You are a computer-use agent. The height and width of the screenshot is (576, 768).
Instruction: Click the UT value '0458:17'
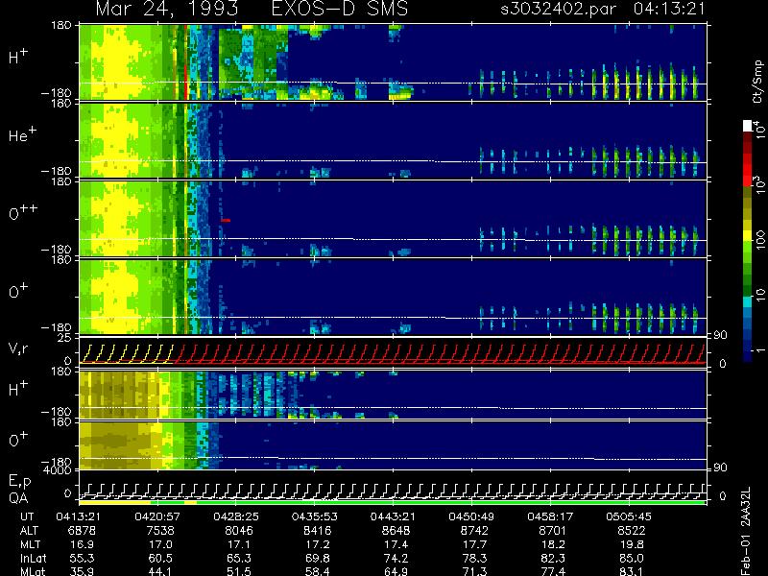pyautogui.click(x=550, y=516)
